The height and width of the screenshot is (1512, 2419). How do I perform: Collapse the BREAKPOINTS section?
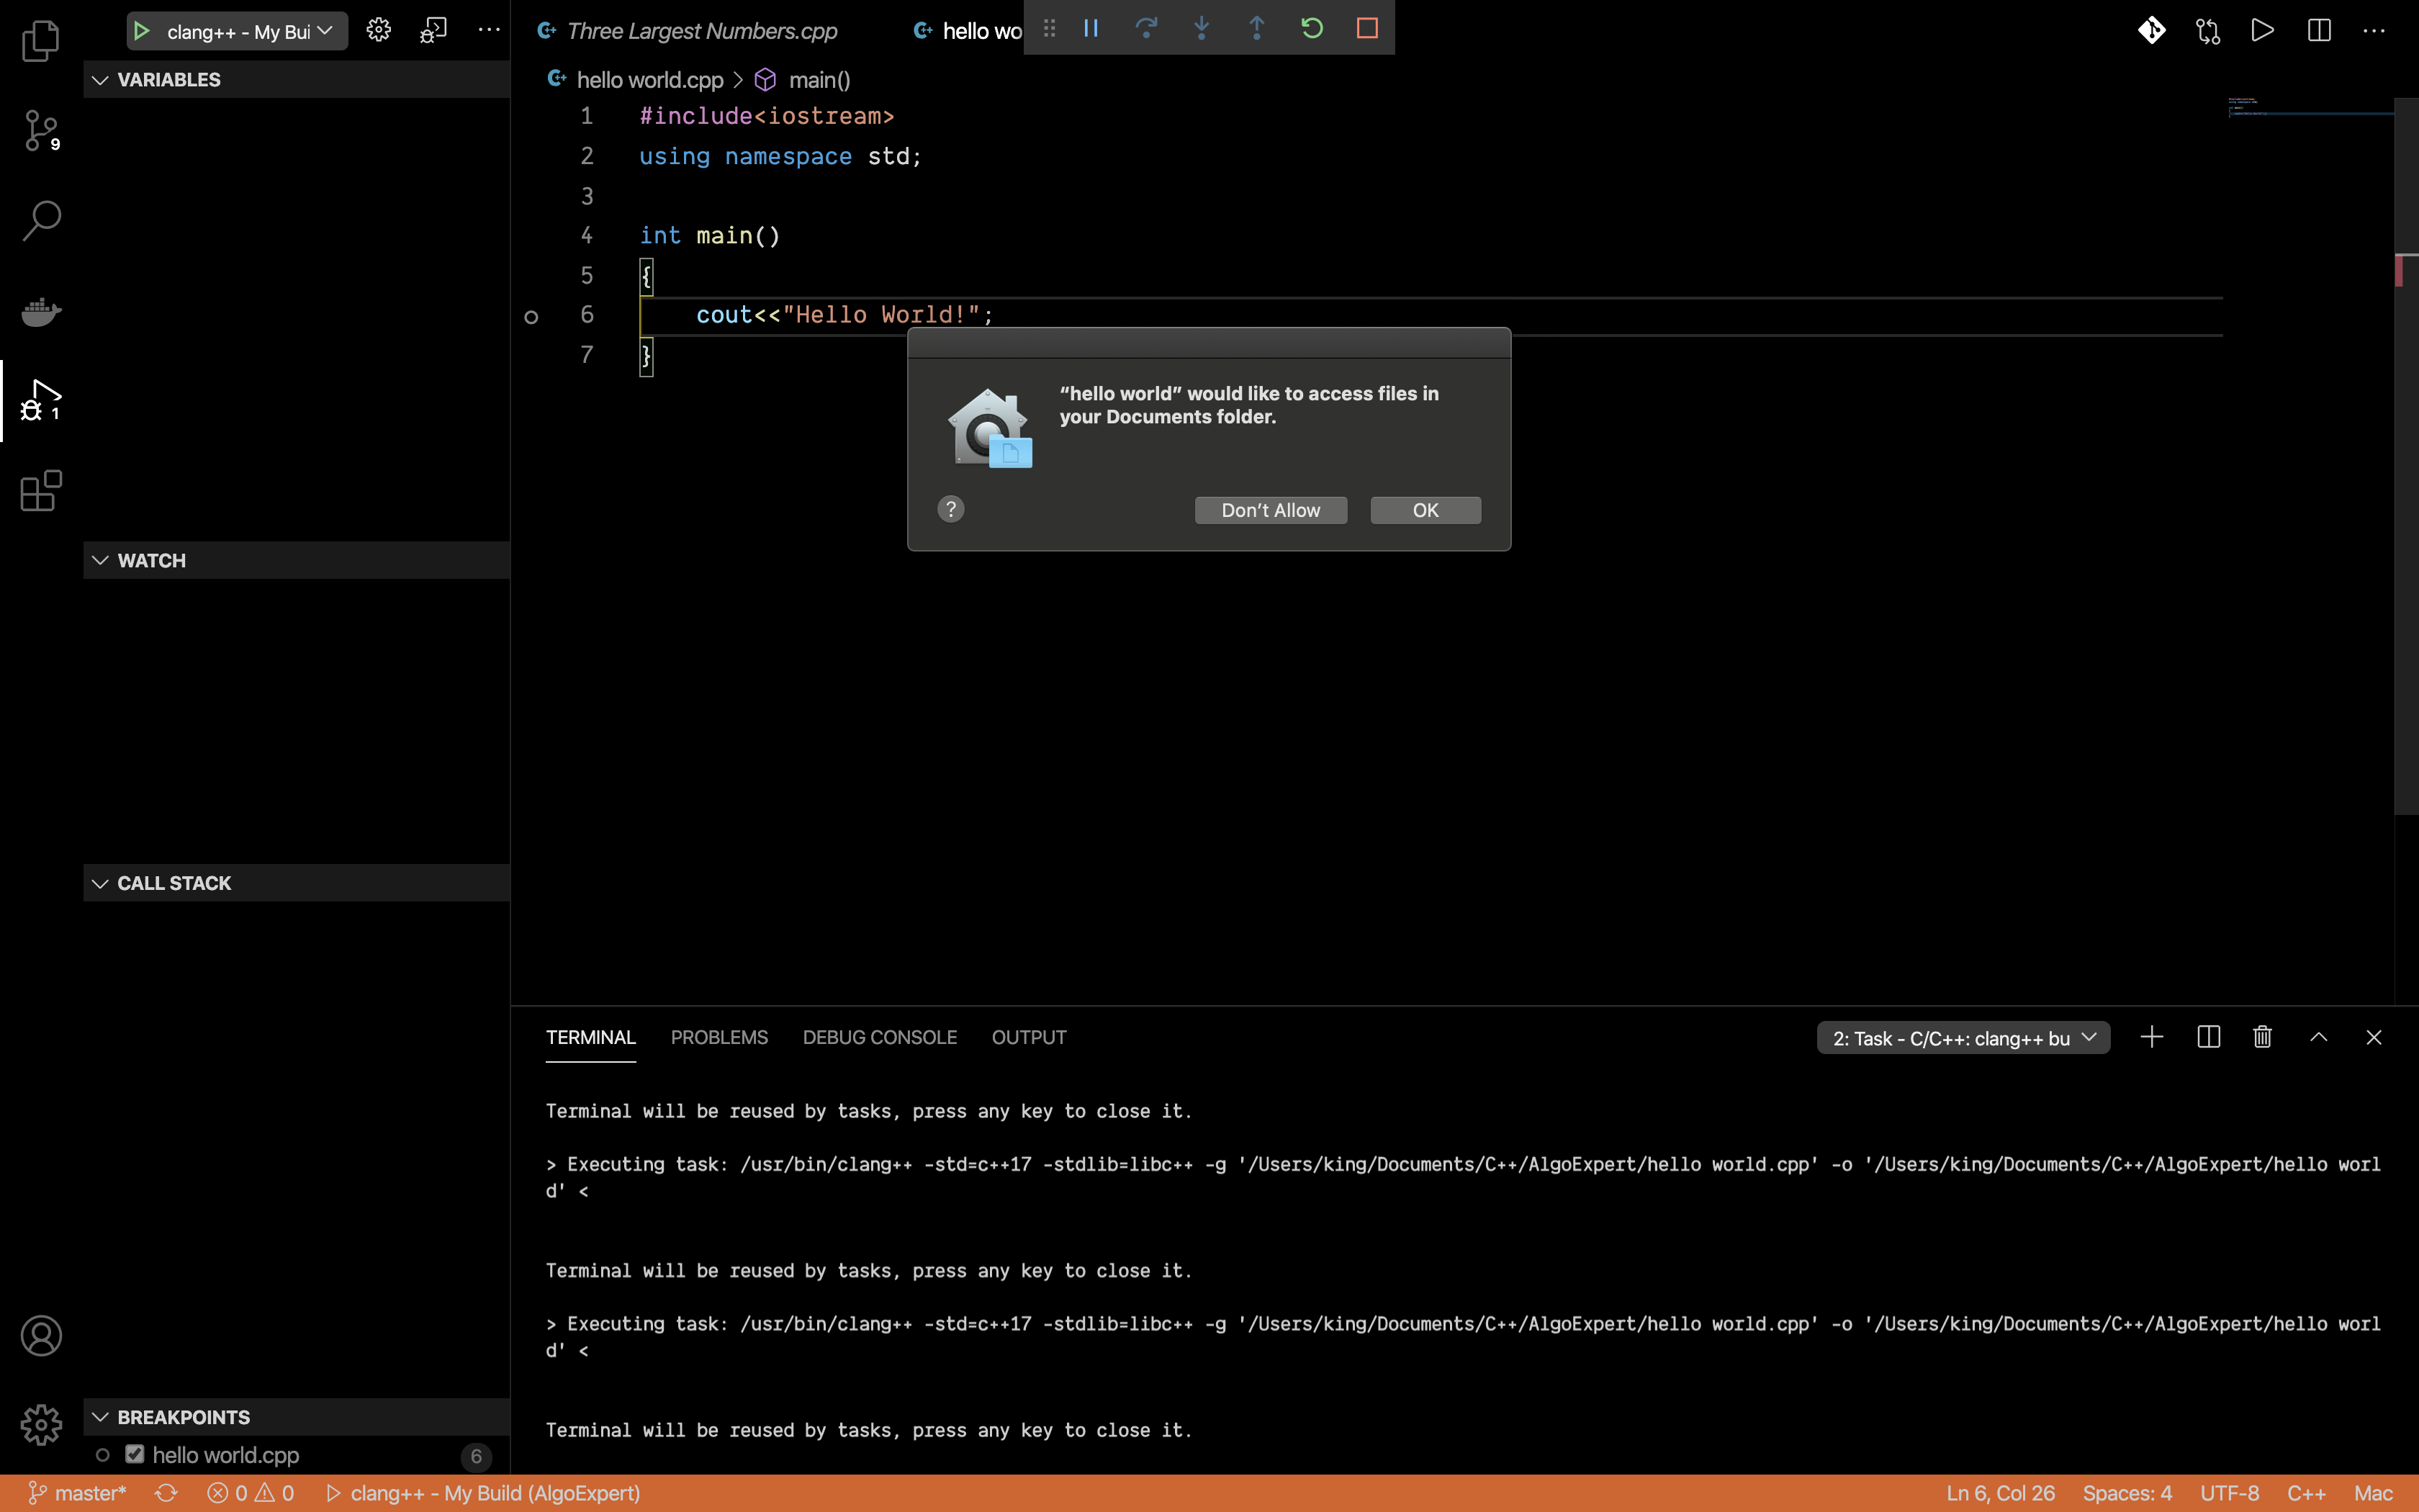point(297,1417)
